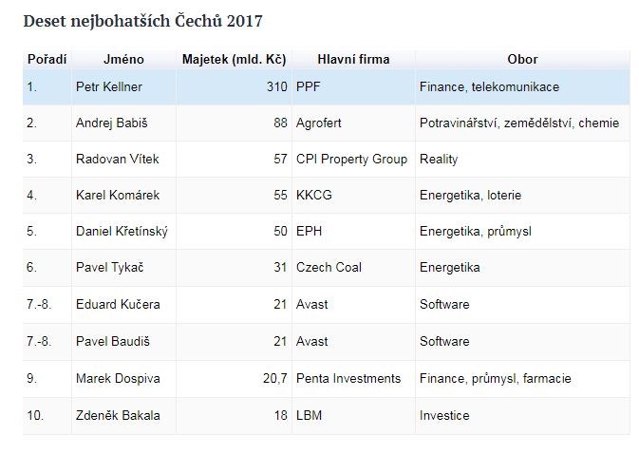Image resolution: width=639 pixels, height=454 pixels.
Task: Click Karel Komárek in the table
Action: point(116,195)
